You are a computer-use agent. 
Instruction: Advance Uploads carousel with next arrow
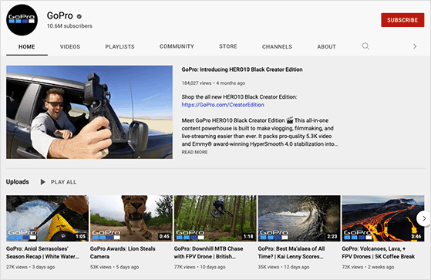point(423,218)
